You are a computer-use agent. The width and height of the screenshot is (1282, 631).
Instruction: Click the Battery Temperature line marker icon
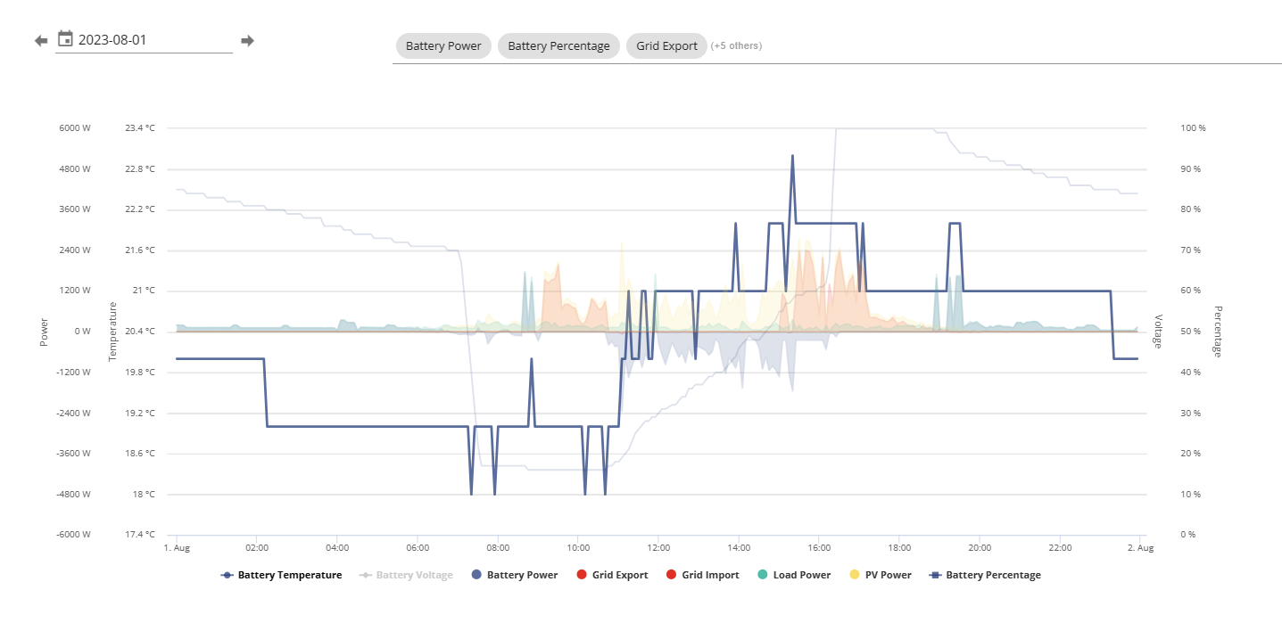pos(227,575)
